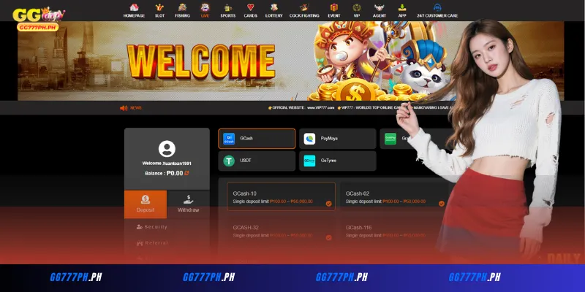
Task: Open the Event gift icon
Action: tap(334, 7)
